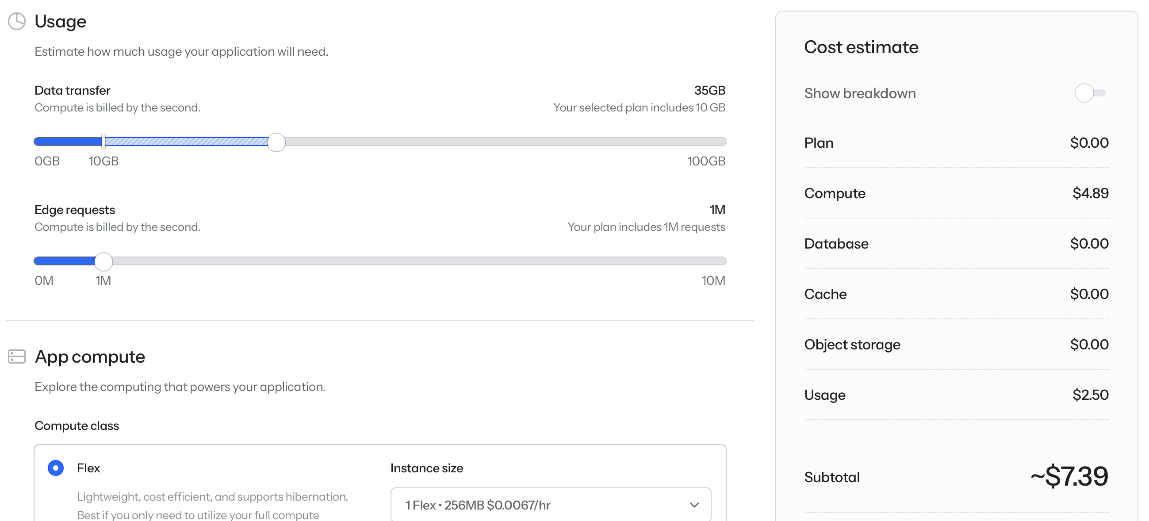Click the Edge requests slider handle
This screenshot has height=521, width=1149.
point(103,261)
